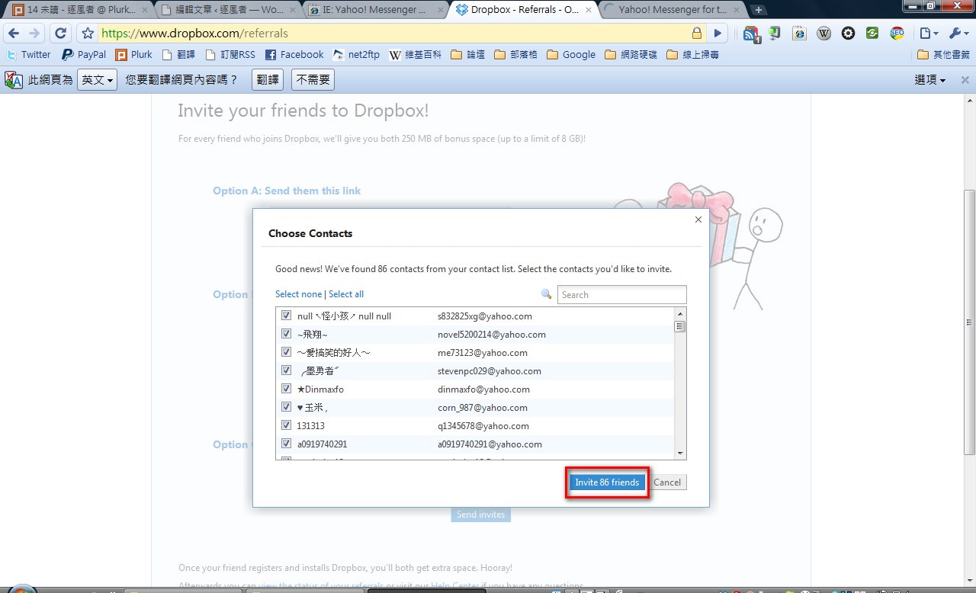This screenshot has height=593, width=976.
Task: Toggle checkbox for corn_987@yahoo.com
Action: click(286, 407)
